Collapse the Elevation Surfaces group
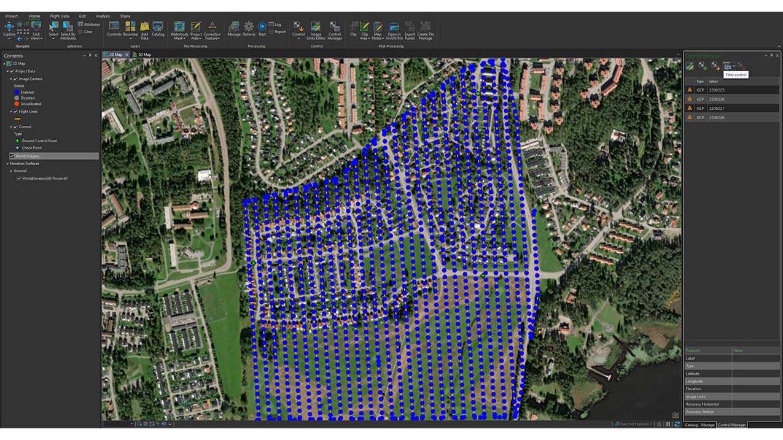The image size is (783, 440). [6, 164]
